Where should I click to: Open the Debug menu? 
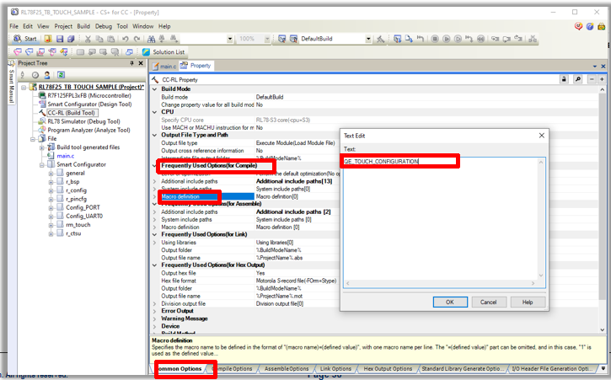[103, 26]
